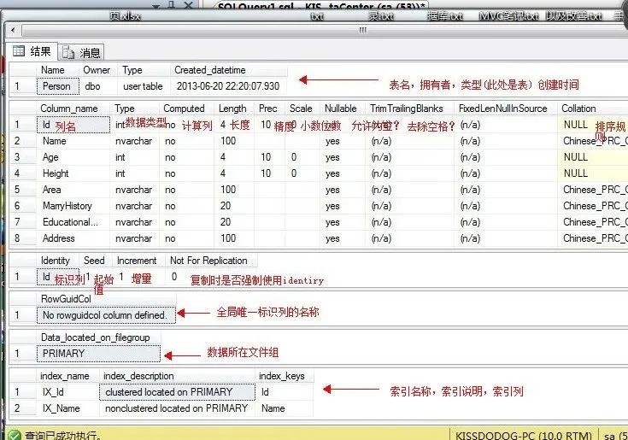Select the Nullable yes cell in Area row

343,190
